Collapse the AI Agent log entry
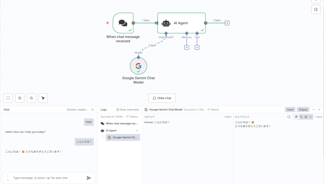Screen dimensions: 324x184 tap(137, 131)
